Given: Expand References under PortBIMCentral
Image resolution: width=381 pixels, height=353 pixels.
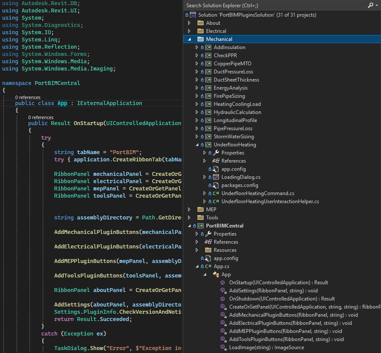Looking at the screenshot, I should coord(197,242).
